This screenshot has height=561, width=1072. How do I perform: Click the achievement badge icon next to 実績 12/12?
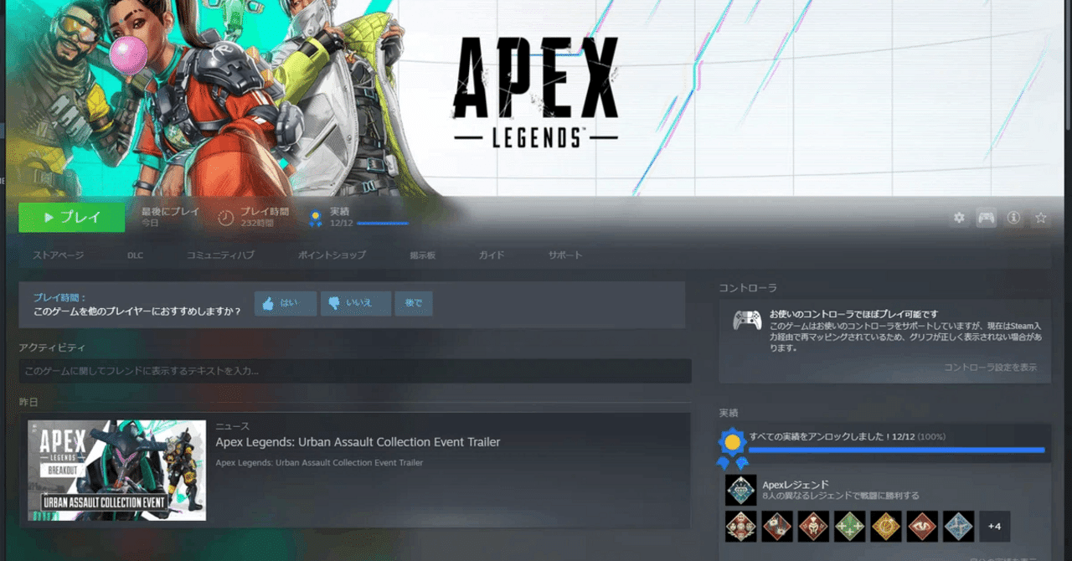(x=314, y=218)
